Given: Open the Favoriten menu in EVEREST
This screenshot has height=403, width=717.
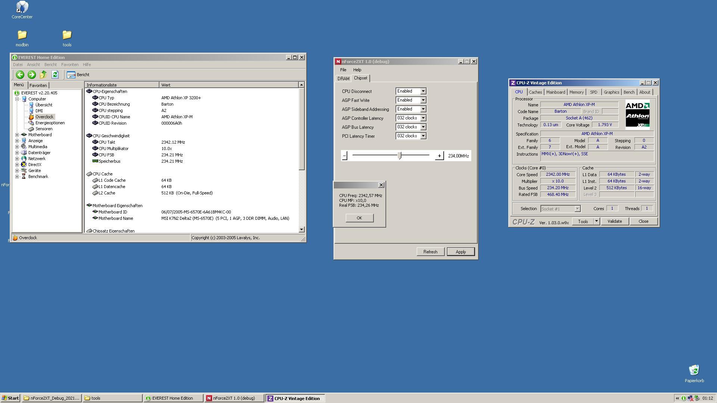Looking at the screenshot, I should pos(70,65).
